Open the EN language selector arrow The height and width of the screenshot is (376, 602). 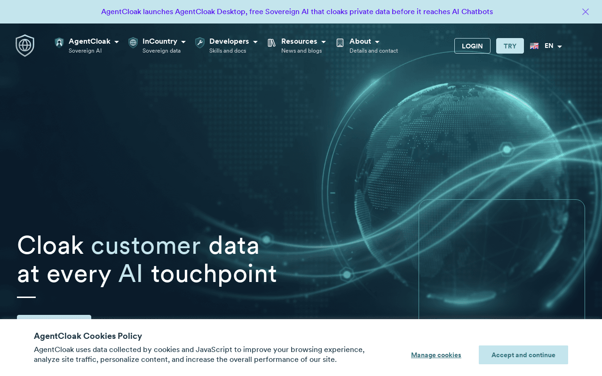[560, 47]
